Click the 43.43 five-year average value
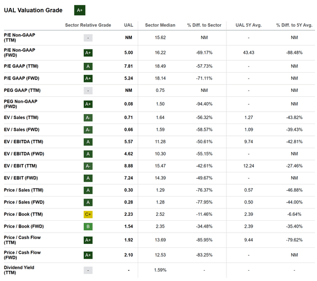The image size is (317, 281). (x=249, y=53)
